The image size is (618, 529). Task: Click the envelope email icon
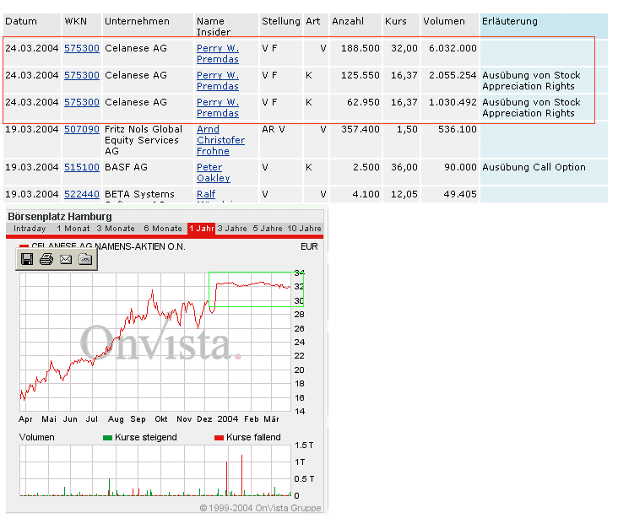66,259
